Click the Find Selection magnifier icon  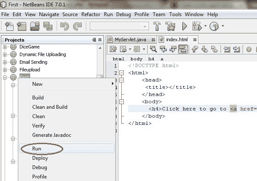click(x=154, y=49)
